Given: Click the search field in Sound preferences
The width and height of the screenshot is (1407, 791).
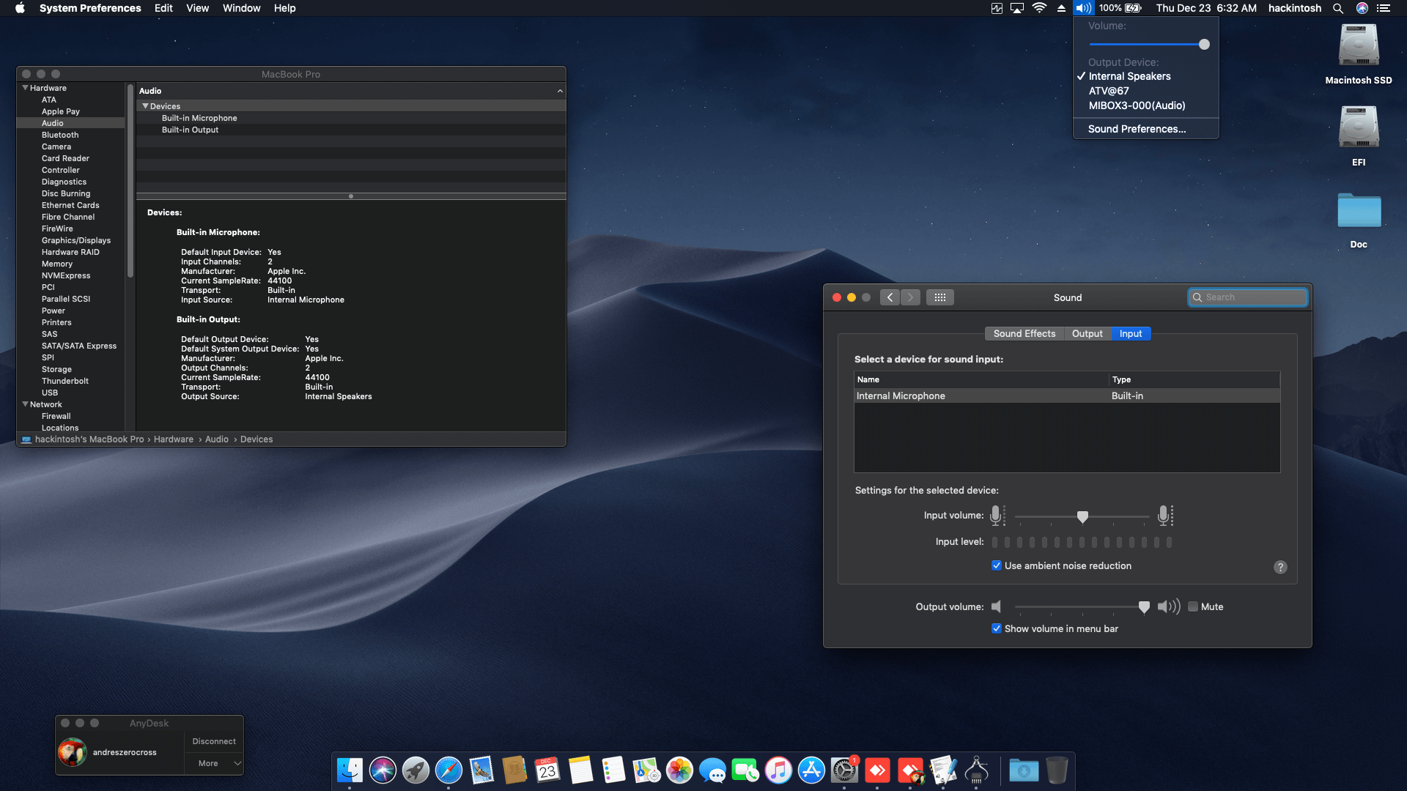Looking at the screenshot, I should 1247,297.
